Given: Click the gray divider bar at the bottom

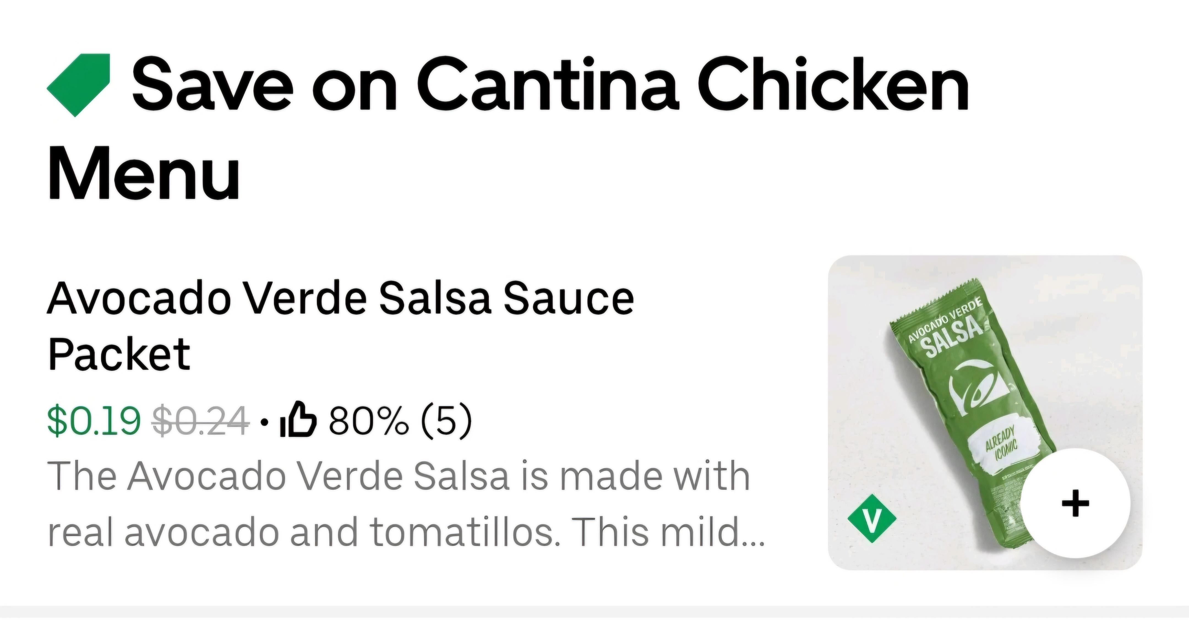Looking at the screenshot, I should point(594,613).
